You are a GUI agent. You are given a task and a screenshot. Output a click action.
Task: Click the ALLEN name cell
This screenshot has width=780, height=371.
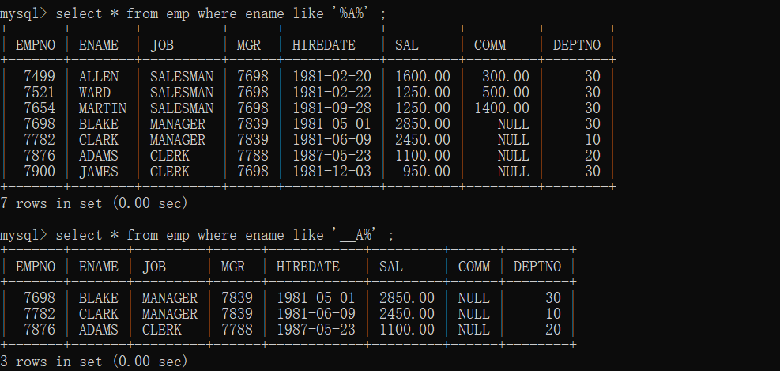click(99, 77)
